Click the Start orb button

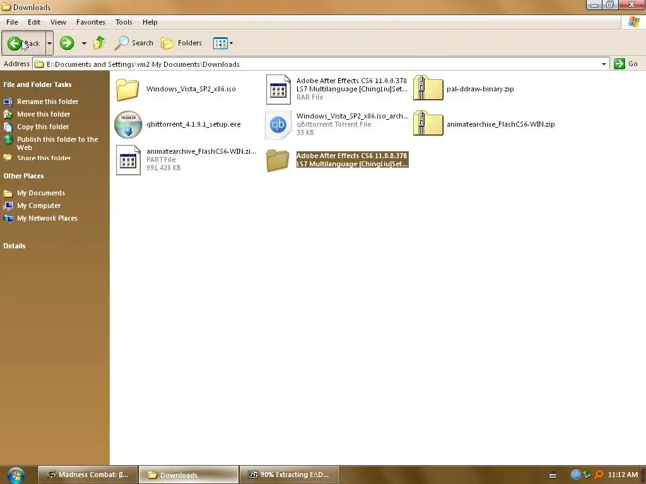pyautogui.click(x=16, y=475)
